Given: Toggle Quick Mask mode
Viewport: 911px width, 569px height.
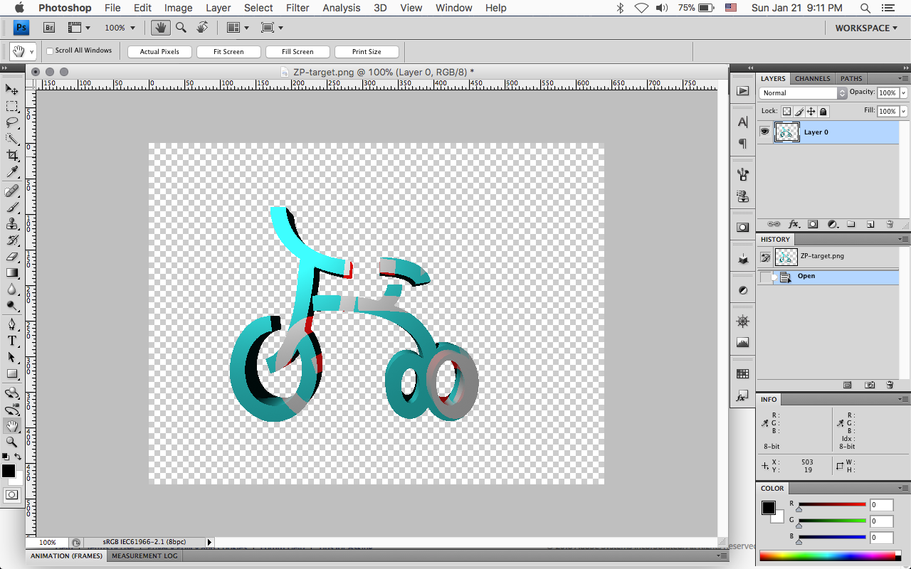Looking at the screenshot, I should (12, 494).
